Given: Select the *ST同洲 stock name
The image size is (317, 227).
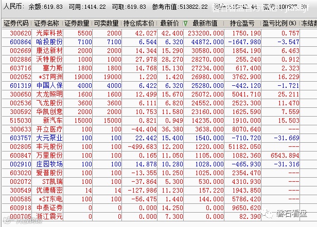Looking at the screenshot, I should [x=50, y=77].
